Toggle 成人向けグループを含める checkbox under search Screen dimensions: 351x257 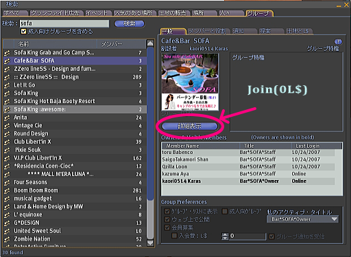click(23, 32)
